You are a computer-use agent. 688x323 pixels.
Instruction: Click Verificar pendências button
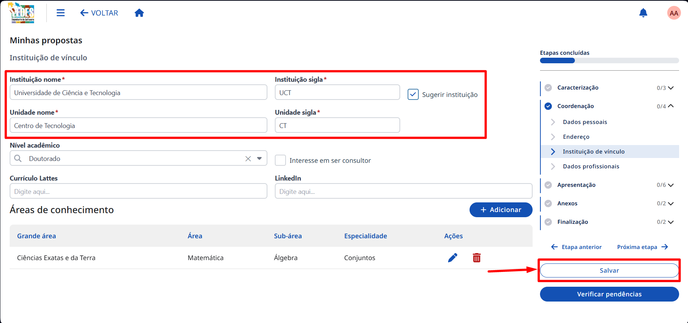609,294
